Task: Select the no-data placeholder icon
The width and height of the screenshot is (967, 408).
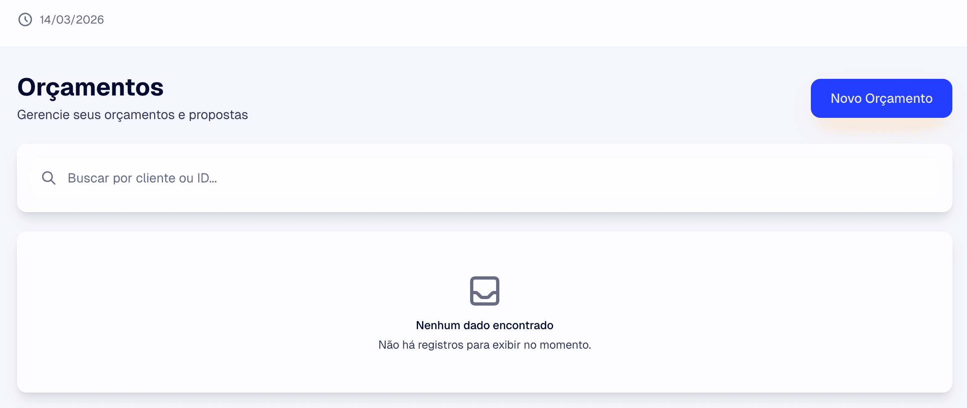Action: (484, 291)
